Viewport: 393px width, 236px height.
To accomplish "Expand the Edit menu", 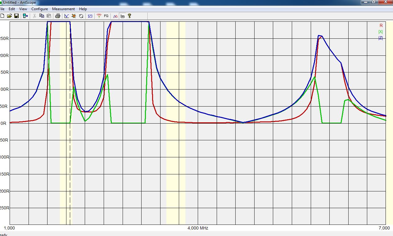I will (12, 9).
